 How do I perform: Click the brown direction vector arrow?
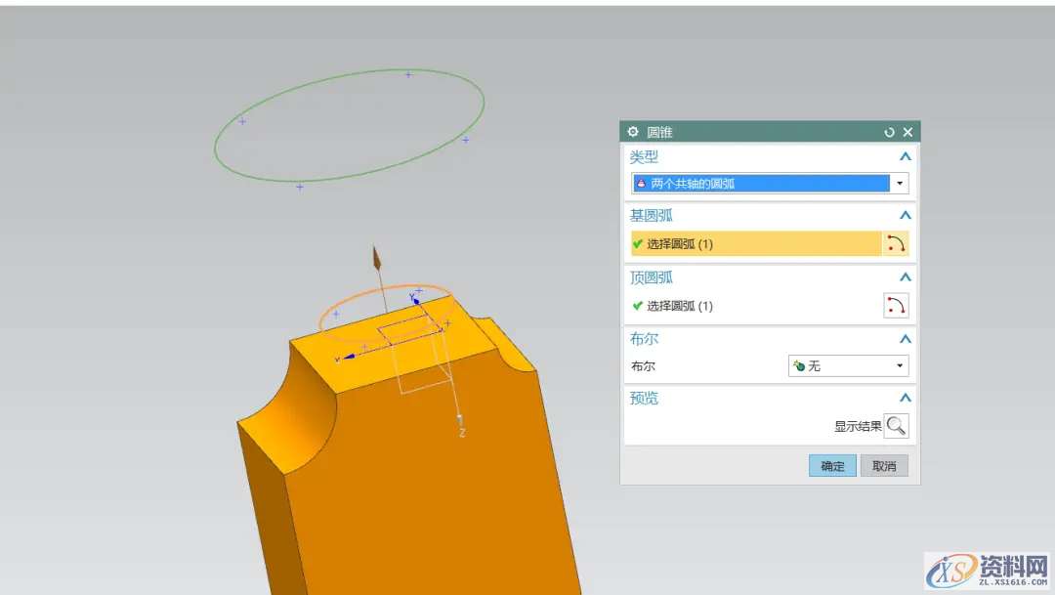pyautogui.click(x=376, y=261)
